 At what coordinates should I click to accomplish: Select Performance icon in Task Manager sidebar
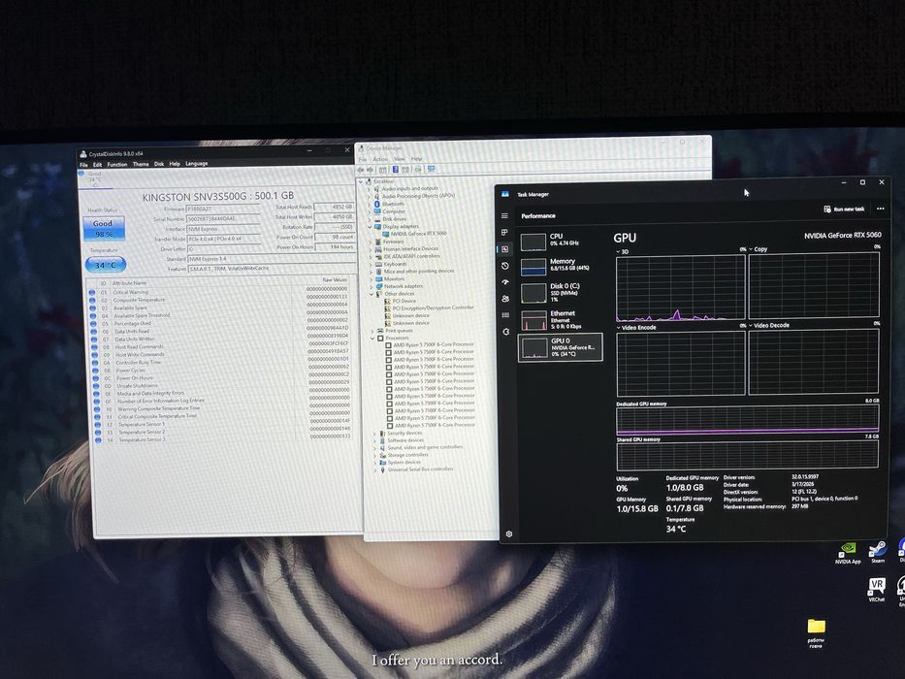[x=505, y=249]
